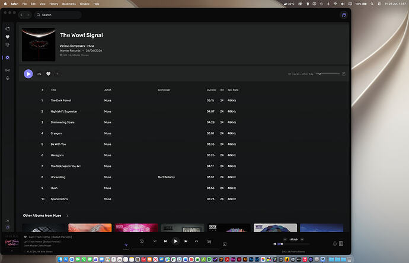Open the Various Composers link
The image size is (409, 263).
click(72, 46)
